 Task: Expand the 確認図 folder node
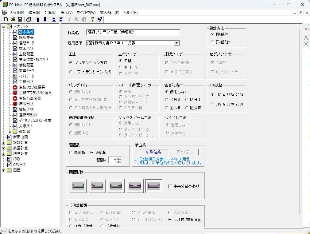tap(9, 132)
